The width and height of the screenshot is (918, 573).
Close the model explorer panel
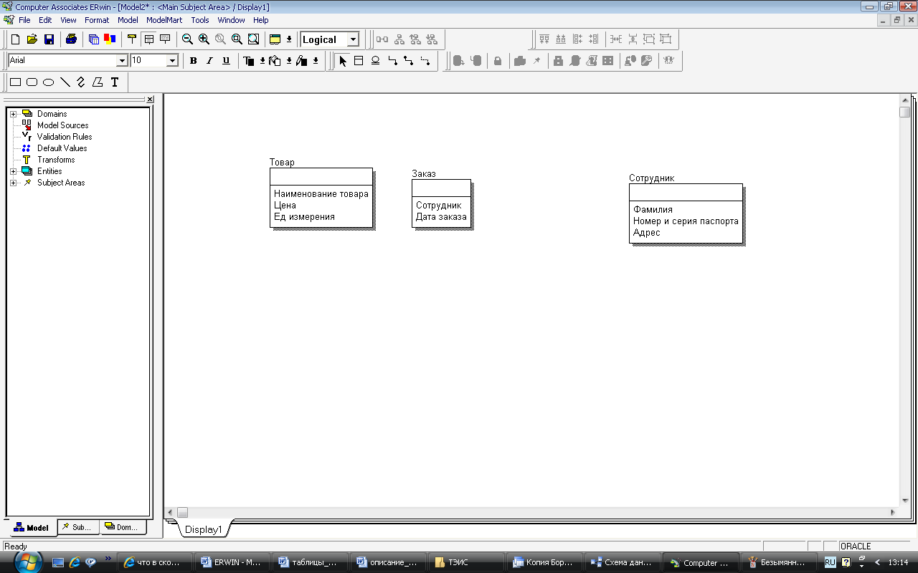pyautogui.click(x=150, y=100)
